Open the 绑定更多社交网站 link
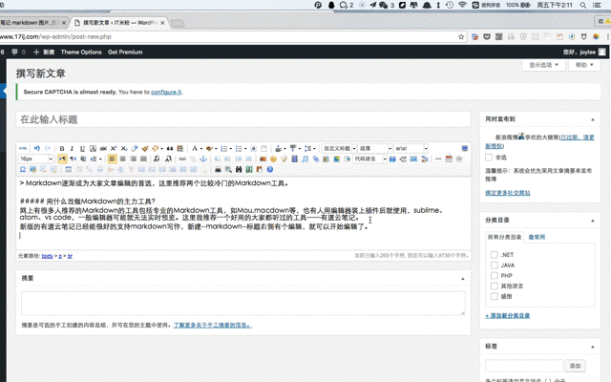 click(x=507, y=193)
